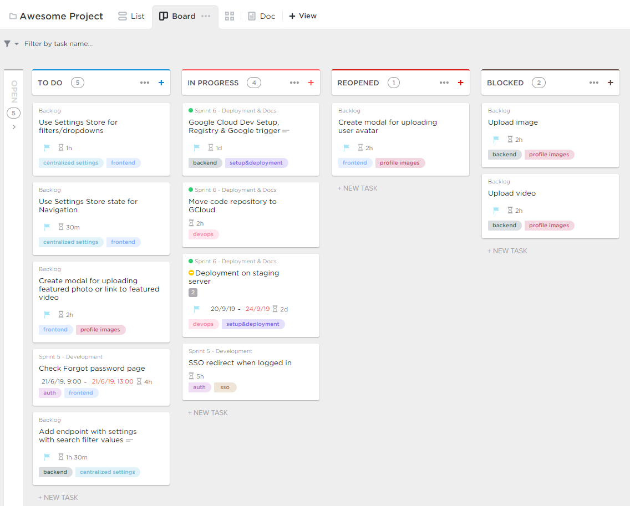Click the Filter by task name field

coord(58,44)
